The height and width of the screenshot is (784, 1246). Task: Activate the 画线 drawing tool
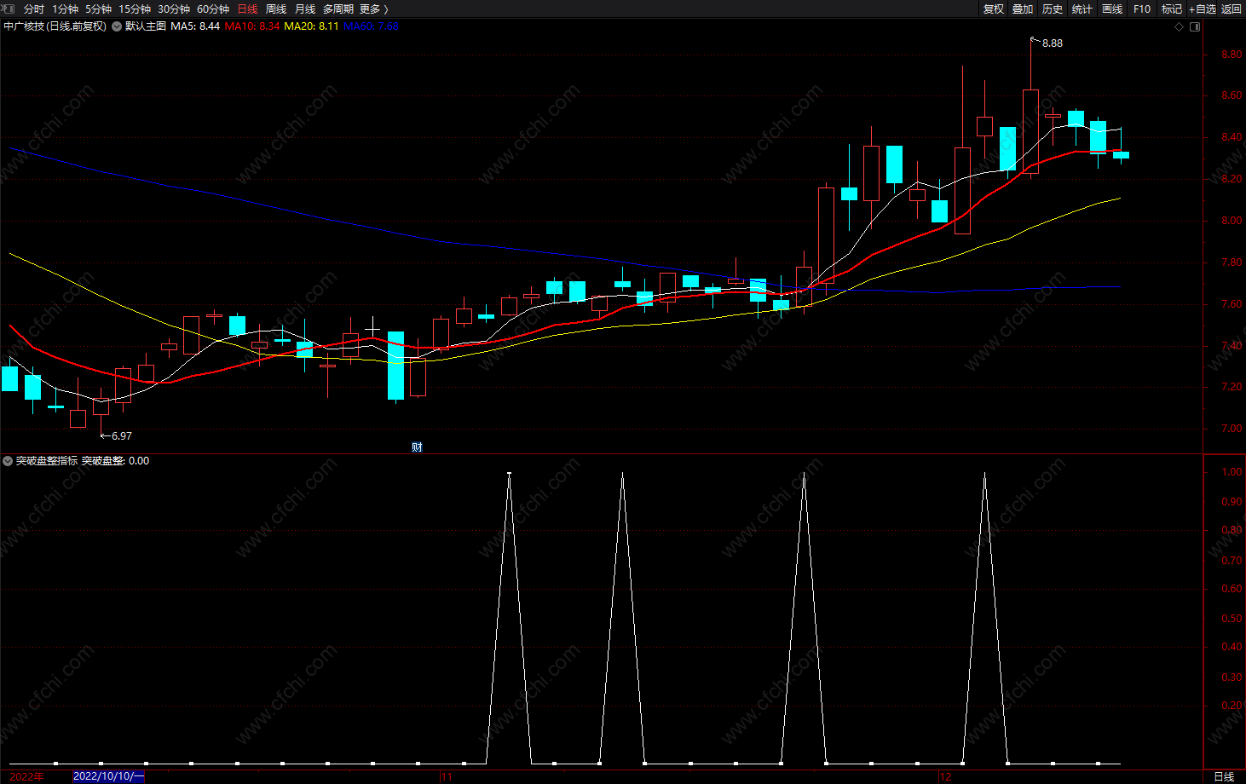(x=1112, y=9)
